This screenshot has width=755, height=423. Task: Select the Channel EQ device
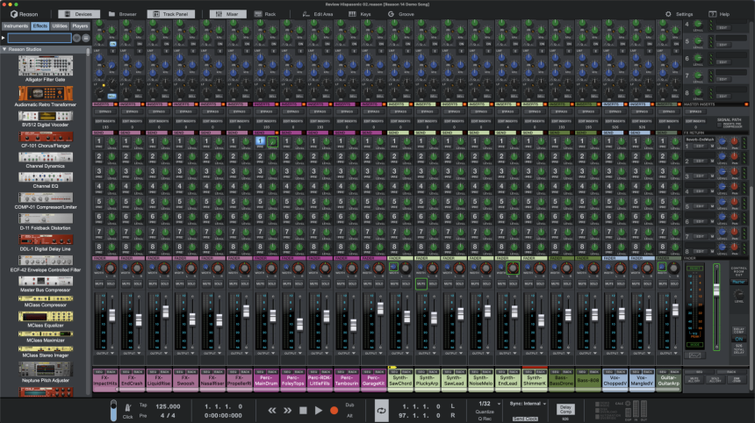point(46,181)
